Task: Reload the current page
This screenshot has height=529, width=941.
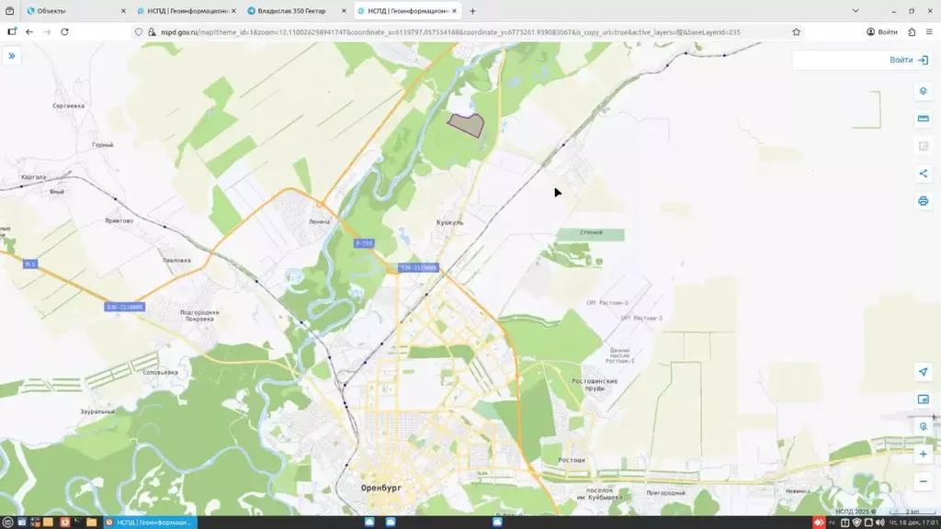Action: tap(65, 32)
